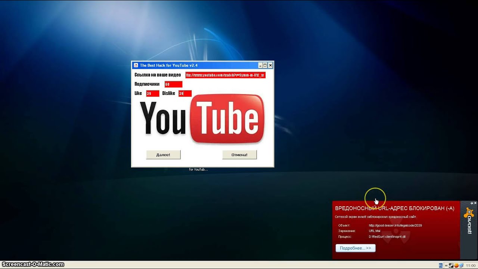Click the network connection tray icon

(x=461, y=265)
